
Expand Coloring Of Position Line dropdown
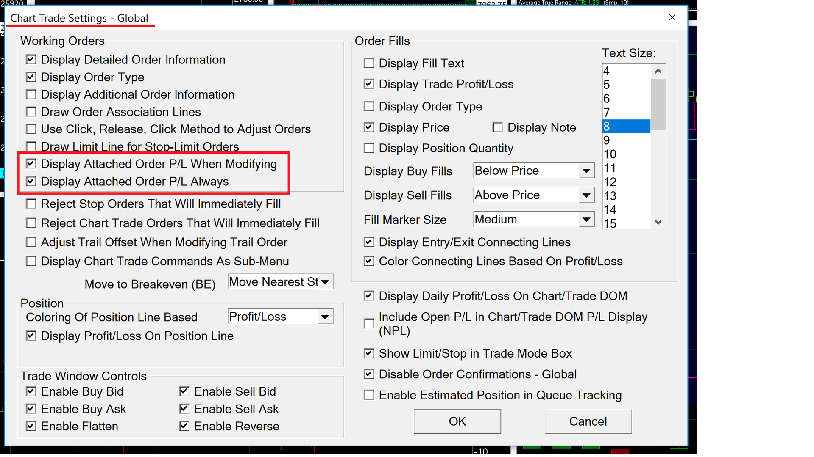325,317
